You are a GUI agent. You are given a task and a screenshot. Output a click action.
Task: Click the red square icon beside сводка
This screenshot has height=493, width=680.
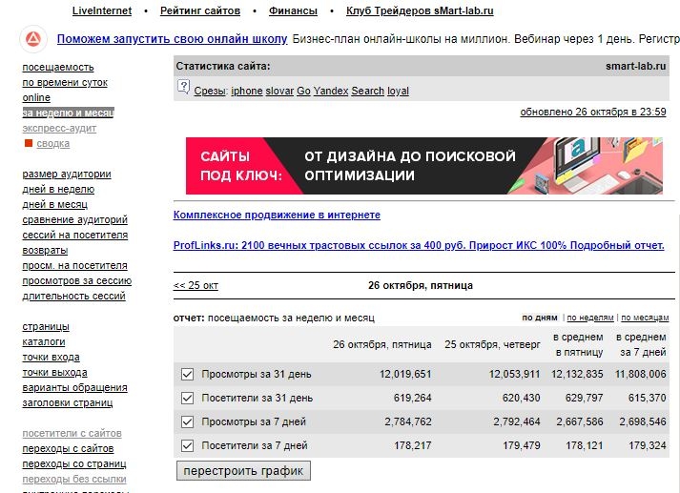(29, 143)
